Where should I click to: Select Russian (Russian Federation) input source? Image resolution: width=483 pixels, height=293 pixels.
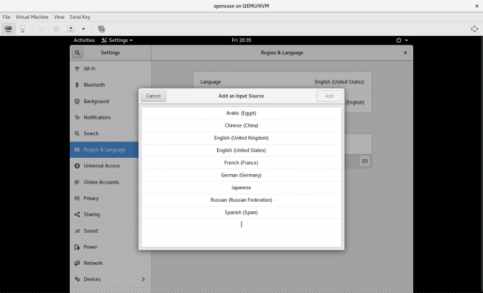(241, 200)
